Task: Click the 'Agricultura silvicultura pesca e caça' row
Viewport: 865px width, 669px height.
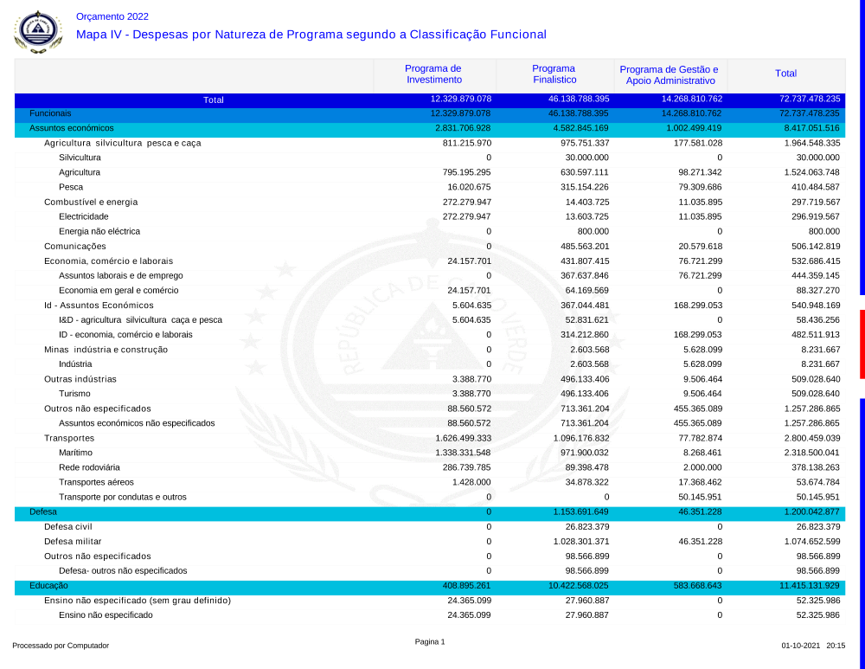Action: pyautogui.click(x=122, y=143)
